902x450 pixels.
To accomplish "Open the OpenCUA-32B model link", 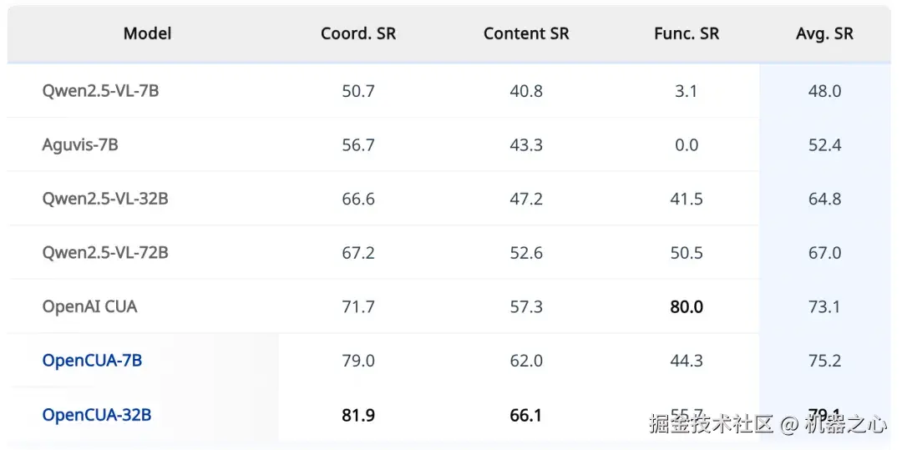I will click(97, 415).
